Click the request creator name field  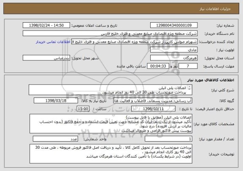click(x=134, y=42)
